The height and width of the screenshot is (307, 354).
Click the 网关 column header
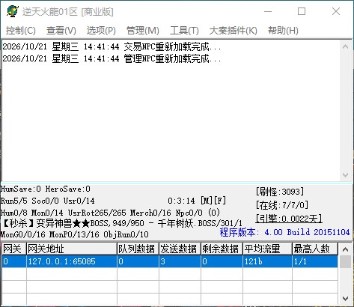[x=14, y=249]
